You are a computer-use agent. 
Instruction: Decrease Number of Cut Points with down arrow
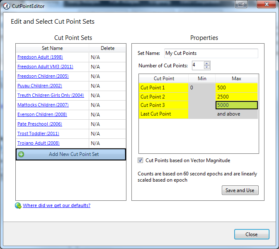point(207,67)
